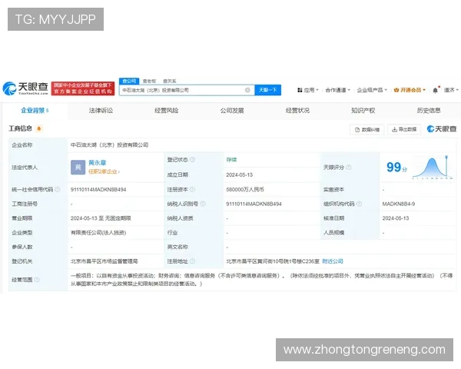Viewport: 461px width, 369px height.
Task: Open the 公司发展 tab
Action: (232, 111)
